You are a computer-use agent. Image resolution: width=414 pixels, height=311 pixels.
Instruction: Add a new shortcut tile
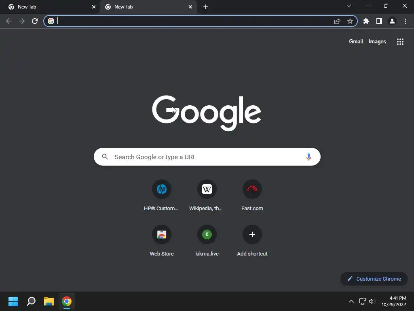click(x=252, y=241)
